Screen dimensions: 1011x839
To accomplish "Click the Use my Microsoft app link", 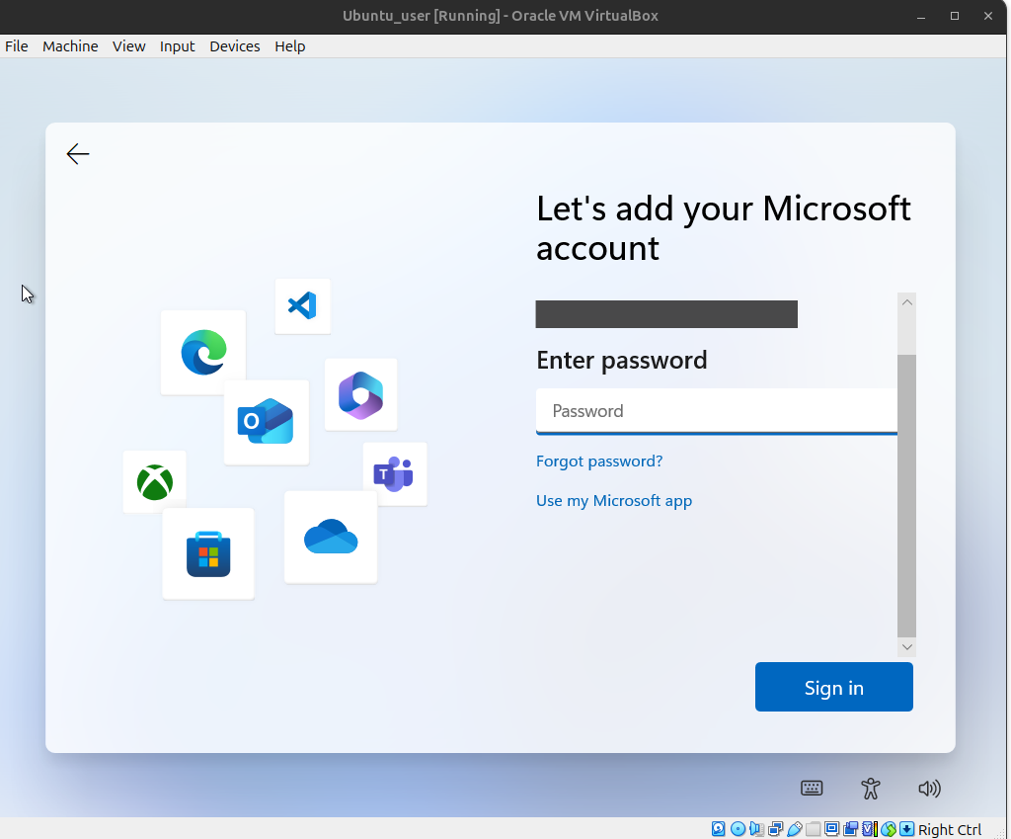I will (x=614, y=501).
